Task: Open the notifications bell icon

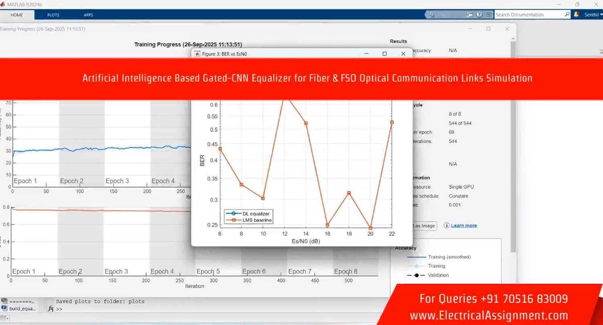Action: (x=576, y=14)
